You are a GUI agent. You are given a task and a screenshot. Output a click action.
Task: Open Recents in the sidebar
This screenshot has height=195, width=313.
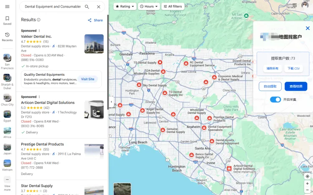(x=7, y=37)
